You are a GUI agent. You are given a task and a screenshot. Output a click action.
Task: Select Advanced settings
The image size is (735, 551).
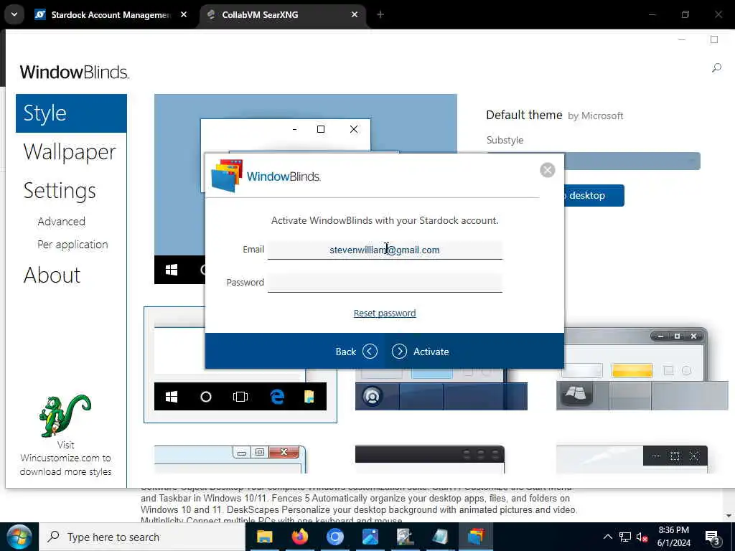tap(62, 221)
